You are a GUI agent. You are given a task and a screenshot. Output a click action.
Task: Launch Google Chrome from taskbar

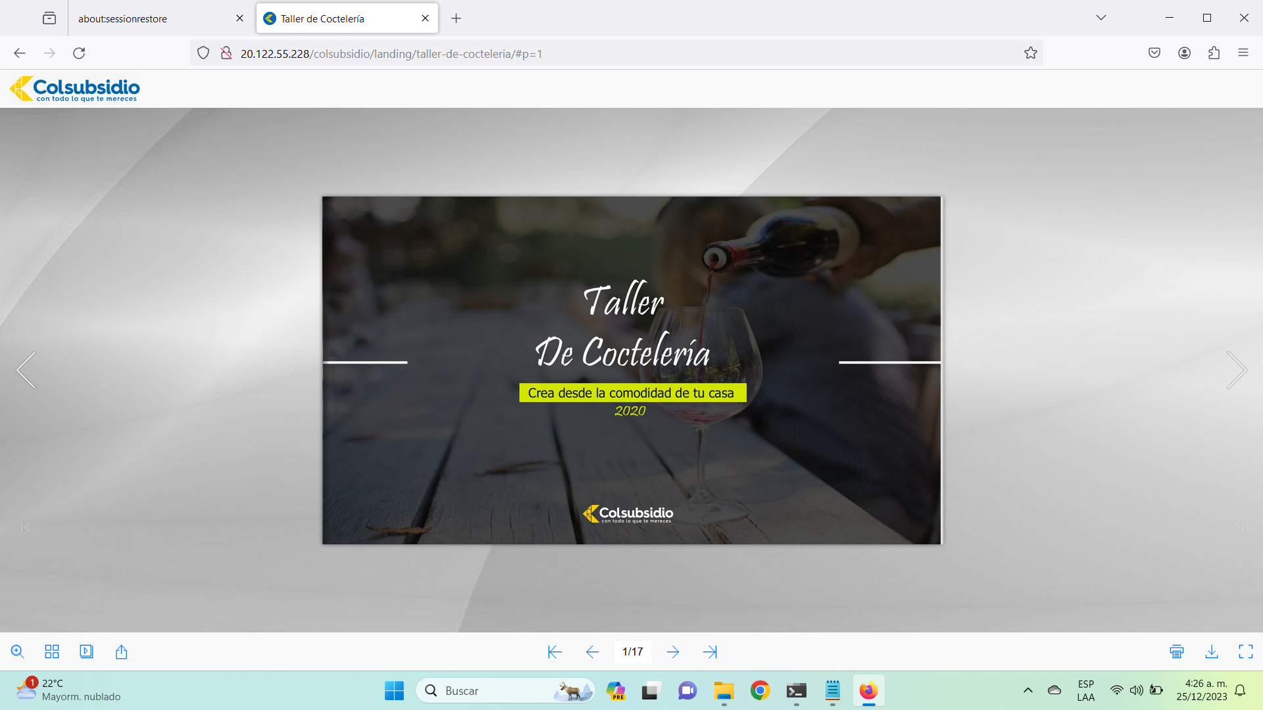pos(760,690)
